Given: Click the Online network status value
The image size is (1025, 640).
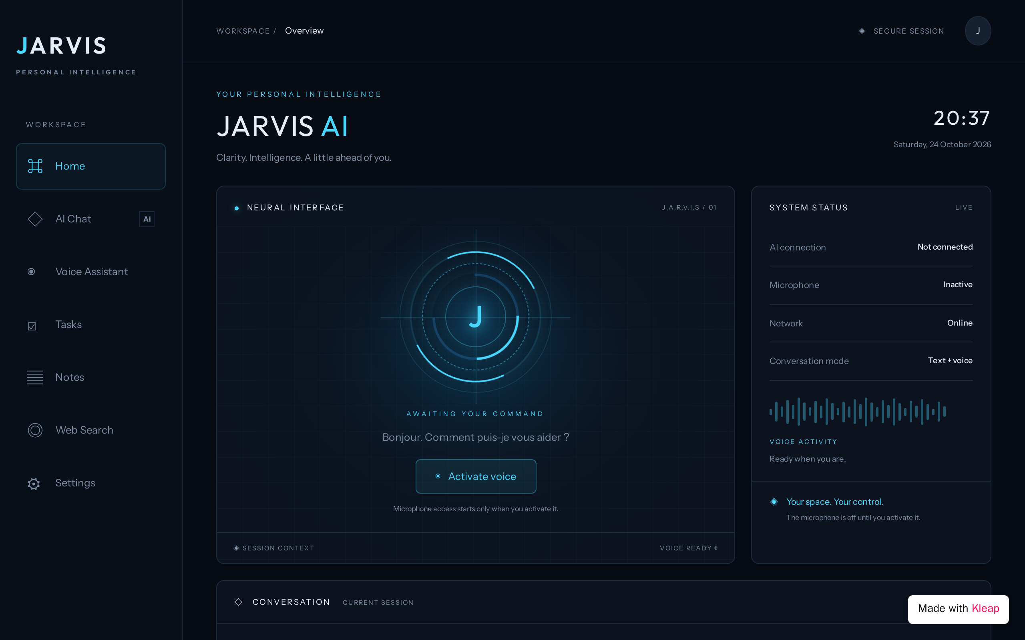Looking at the screenshot, I should [x=960, y=323].
